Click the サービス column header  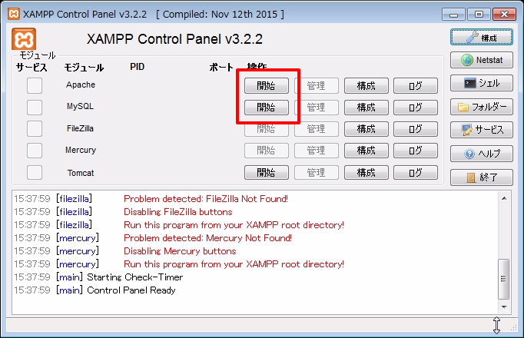pos(32,68)
